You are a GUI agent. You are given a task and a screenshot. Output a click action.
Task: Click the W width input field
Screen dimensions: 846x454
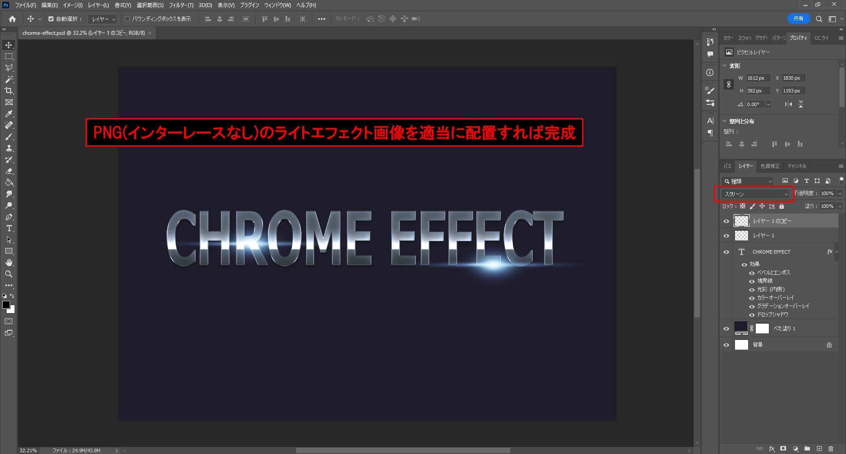(x=757, y=78)
